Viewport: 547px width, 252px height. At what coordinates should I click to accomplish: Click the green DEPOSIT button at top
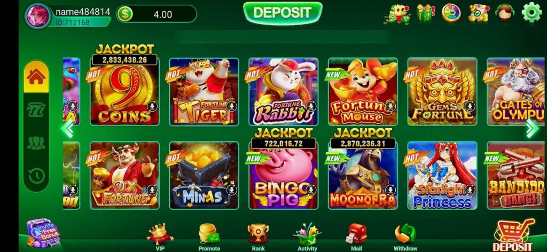coord(282,13)
